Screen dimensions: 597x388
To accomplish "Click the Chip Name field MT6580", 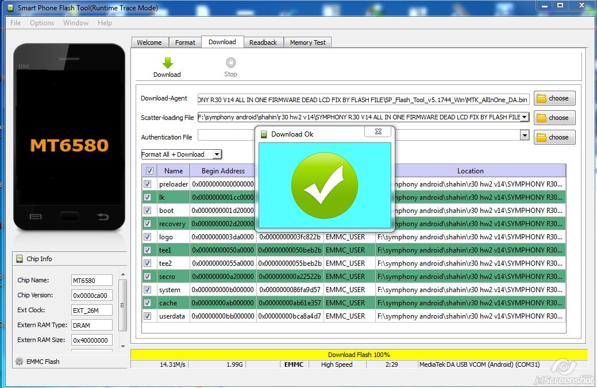I will [92, 280].
